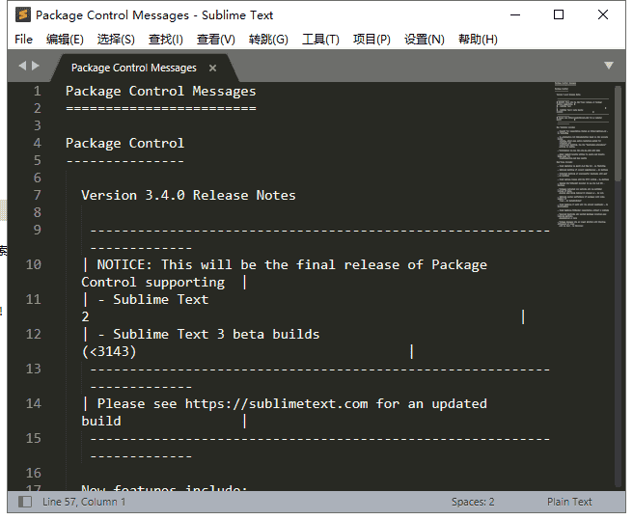Toggle the side bar panel switcher icon
Image resolution: width=633 pixels, height=520 pixels.
(x=25, y=502)
